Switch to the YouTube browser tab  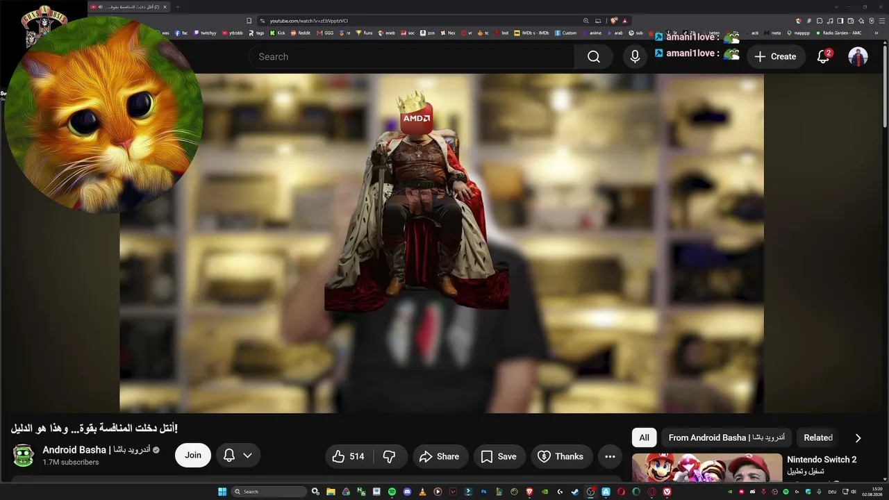129,7
